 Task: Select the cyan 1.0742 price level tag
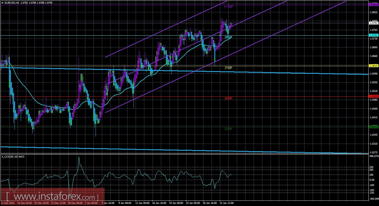[x=374, y=35]
